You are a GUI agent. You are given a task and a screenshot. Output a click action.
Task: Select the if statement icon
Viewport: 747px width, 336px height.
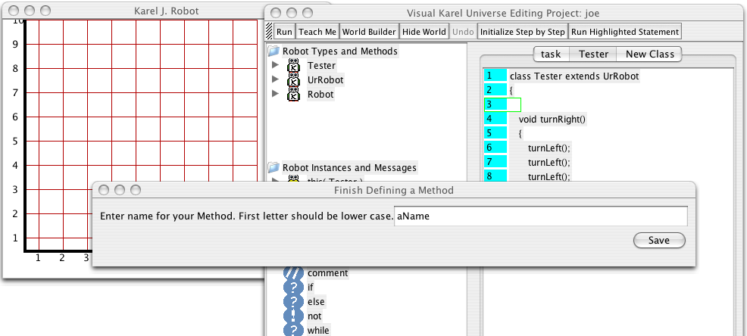pyautogui.click(x=292, y=288)
